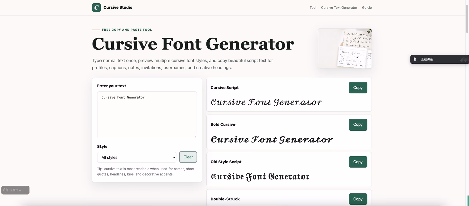Click the hero cursive sample thumbnail

pyautogui.click(x=345, y=48)
